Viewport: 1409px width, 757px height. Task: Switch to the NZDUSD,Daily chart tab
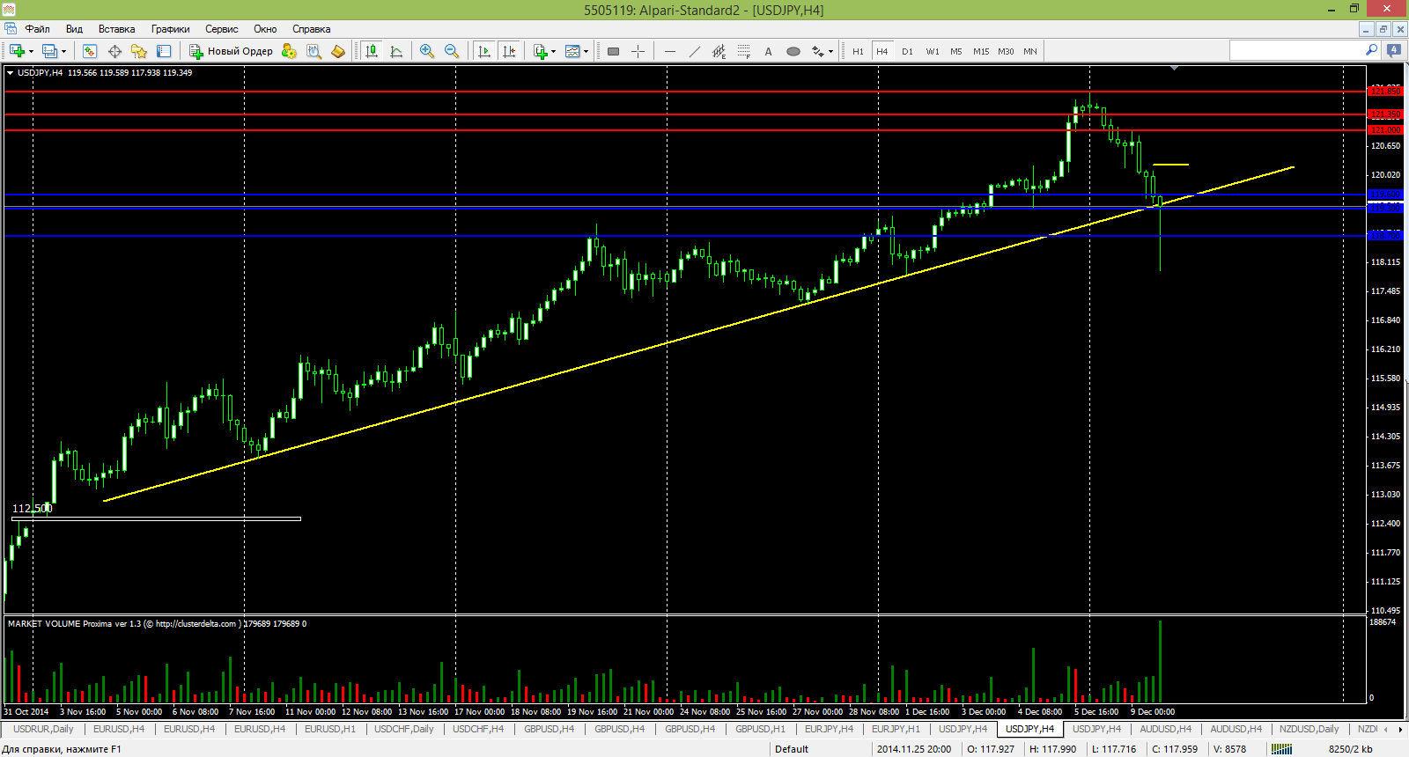click(x=1309, y=729)
